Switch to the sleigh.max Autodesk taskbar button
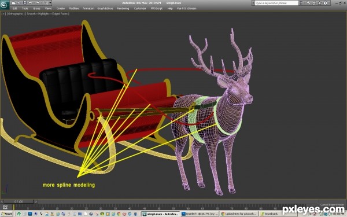This screenshot has height=217, width=347. [x=161, y=214]
